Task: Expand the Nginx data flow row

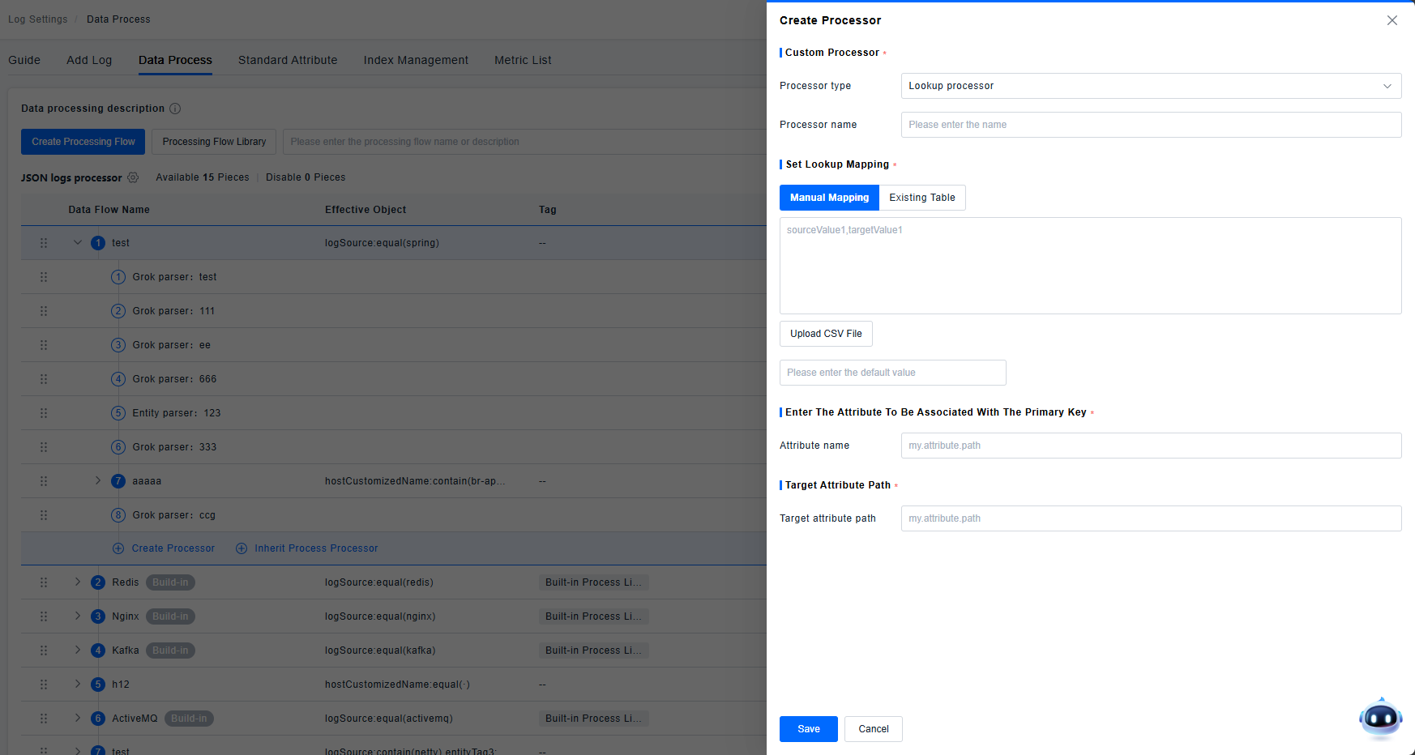Action: [78, 616]
